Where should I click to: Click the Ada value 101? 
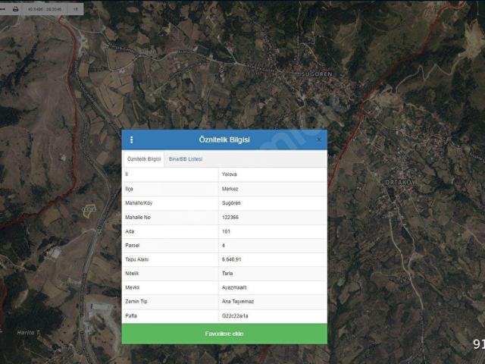[x=226, y=231]
